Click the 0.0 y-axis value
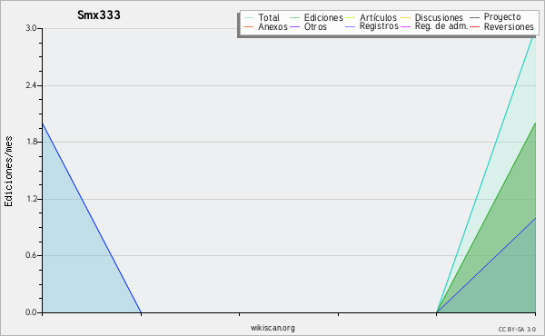The height and width of the screenshot is (336, 545). point(31,312)
